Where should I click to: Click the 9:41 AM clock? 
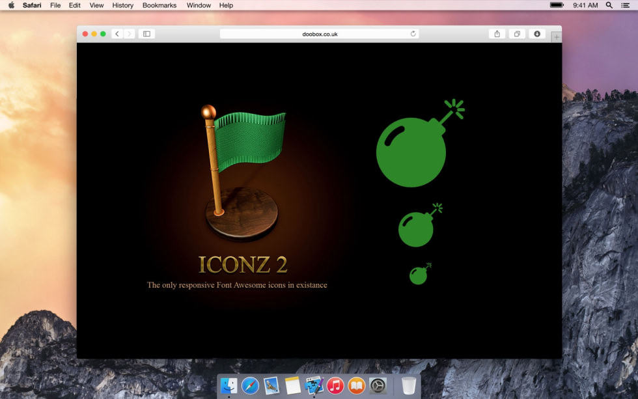pyautogui.click(x=585, y=5)
